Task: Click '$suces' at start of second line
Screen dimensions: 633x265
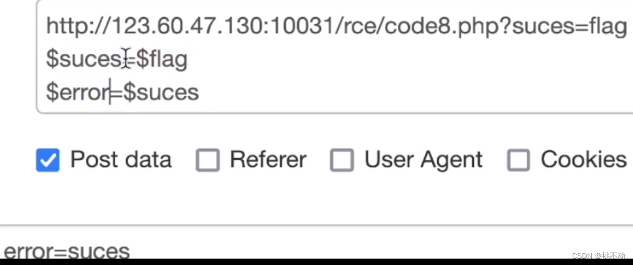Action: pyautogui.click(x=84, y=59)
